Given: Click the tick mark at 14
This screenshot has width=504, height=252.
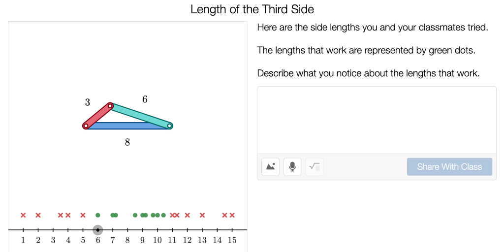Looking at the screenshot, I should tap(217, 230).
